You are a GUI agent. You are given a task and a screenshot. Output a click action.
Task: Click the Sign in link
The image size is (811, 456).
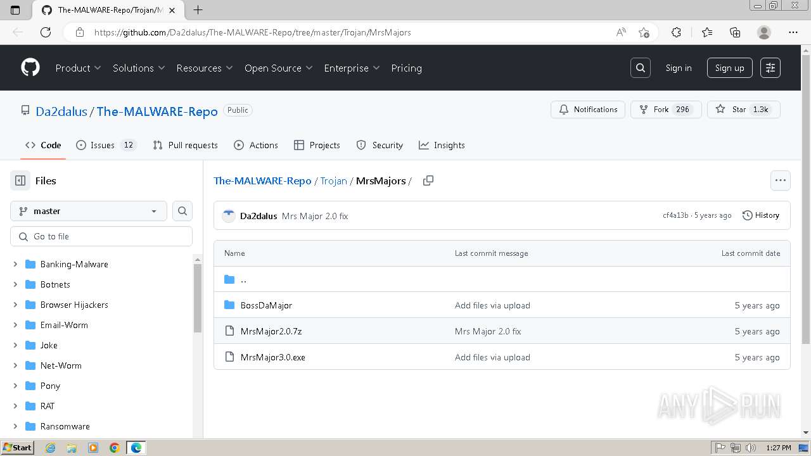[679, 68]
